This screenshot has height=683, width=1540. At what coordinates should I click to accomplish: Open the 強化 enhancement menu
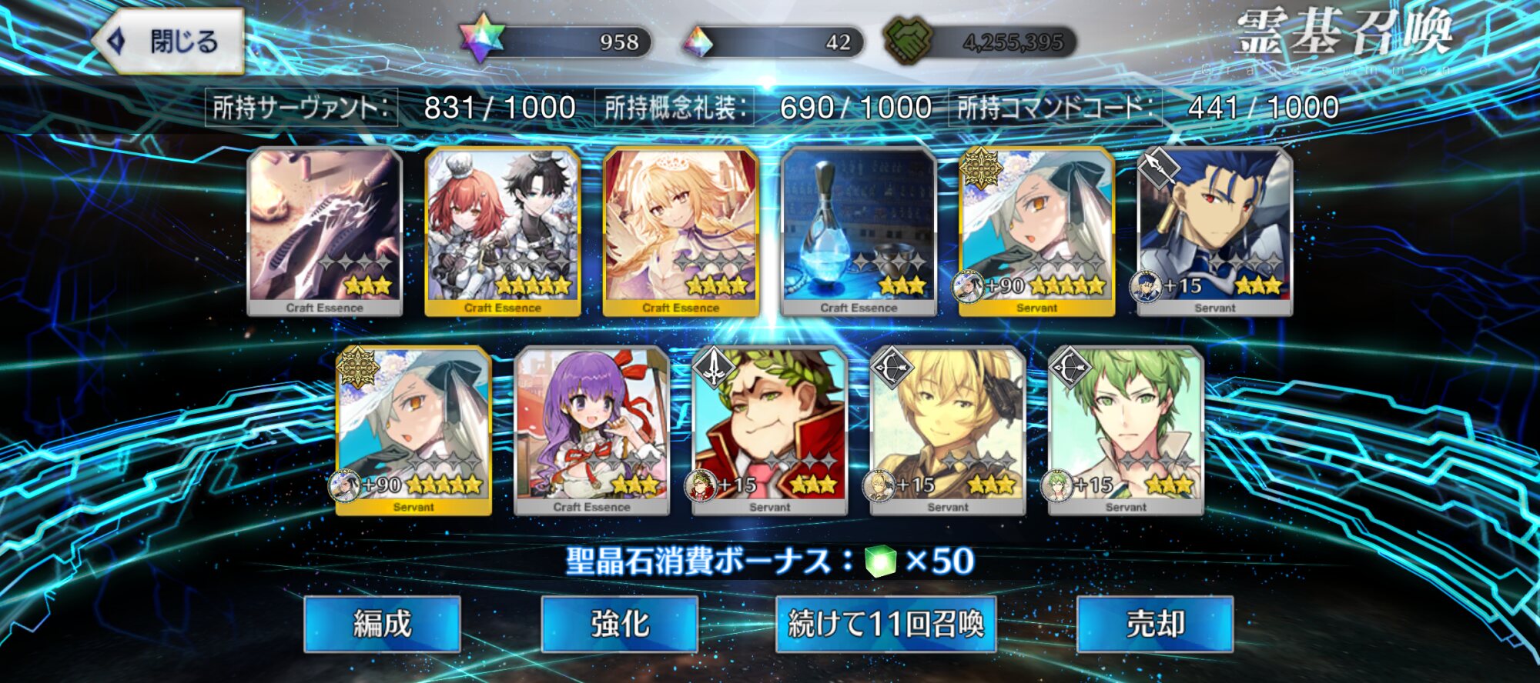pos(620,624)
